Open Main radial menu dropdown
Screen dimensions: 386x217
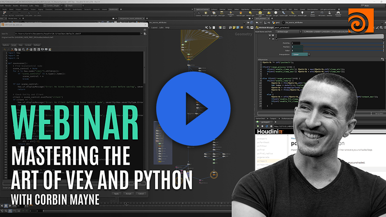click(x=74, y=5)
